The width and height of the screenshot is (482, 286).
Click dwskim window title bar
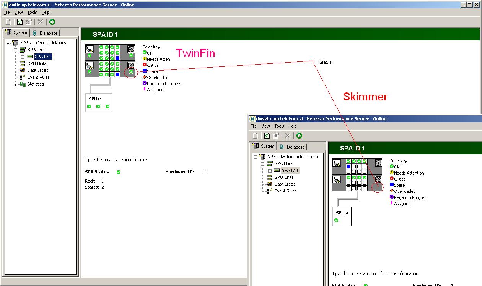[x=365, y=118]
